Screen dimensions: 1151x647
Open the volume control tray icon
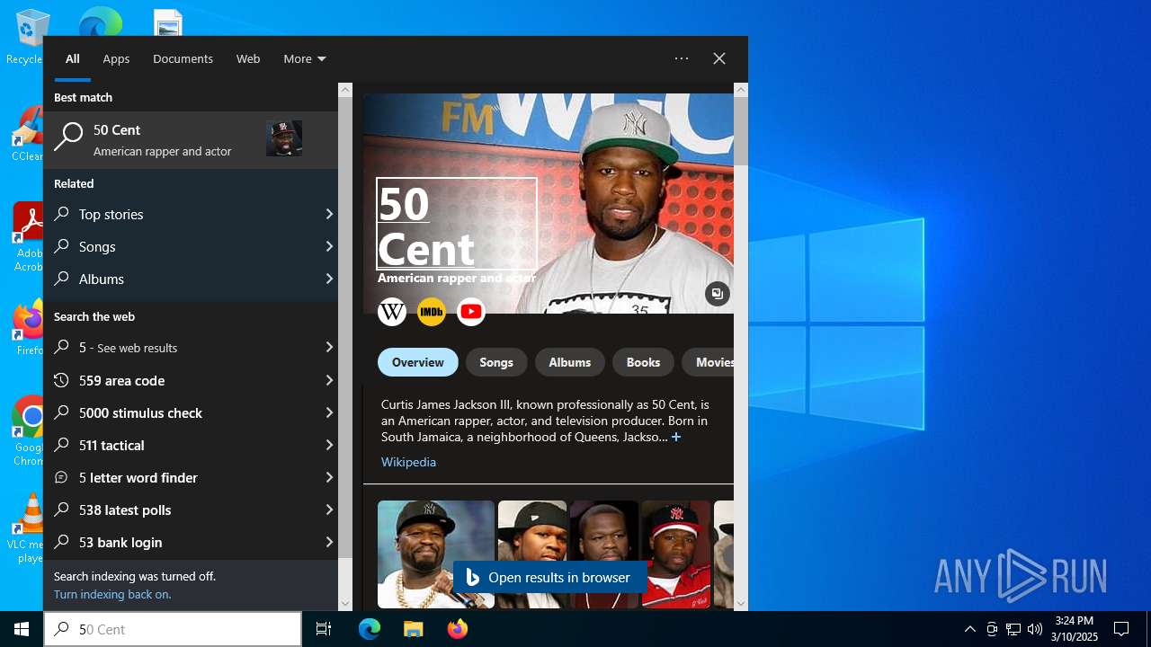(x=1035, y=629)
